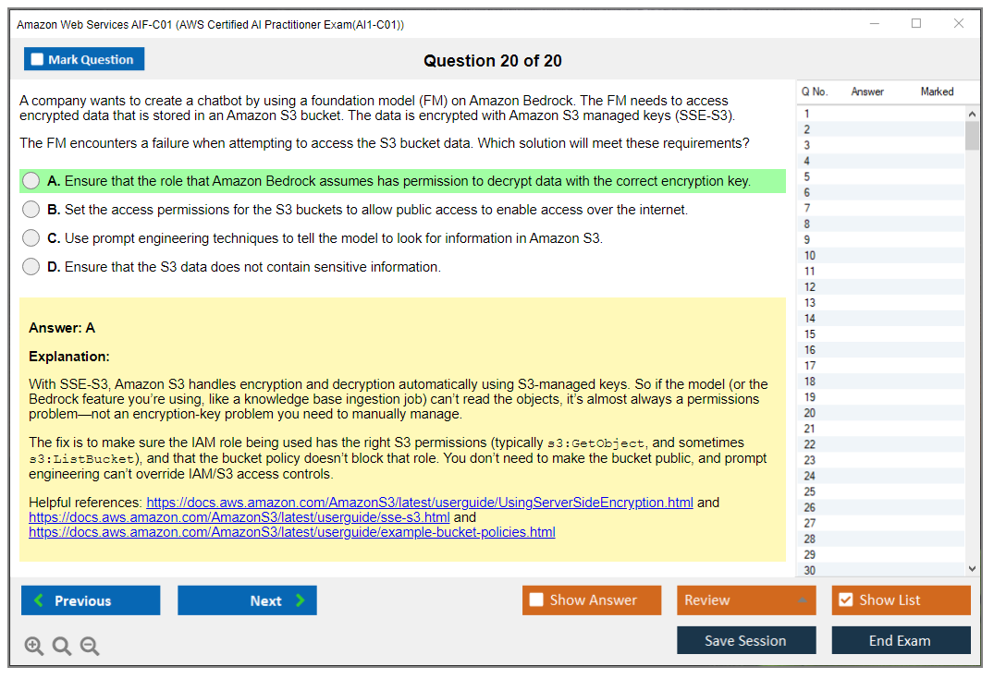Click the zoom in magnifier icon
The image size is (994, 679).
coord(33,646)
